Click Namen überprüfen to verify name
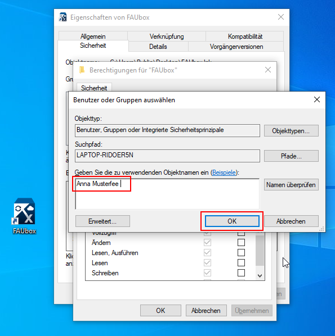335x336 pixels. coord(291,185)
